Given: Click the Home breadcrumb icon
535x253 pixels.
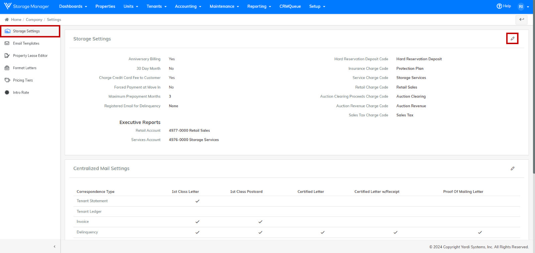Looking at the screenshot, I should (7, 20).
